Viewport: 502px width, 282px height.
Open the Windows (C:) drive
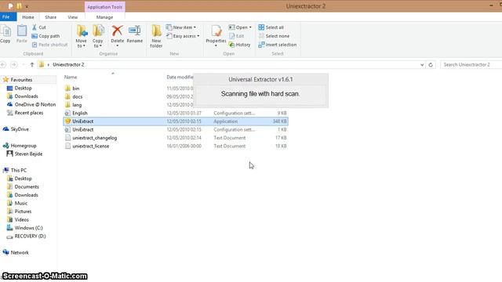coord(28,228)
